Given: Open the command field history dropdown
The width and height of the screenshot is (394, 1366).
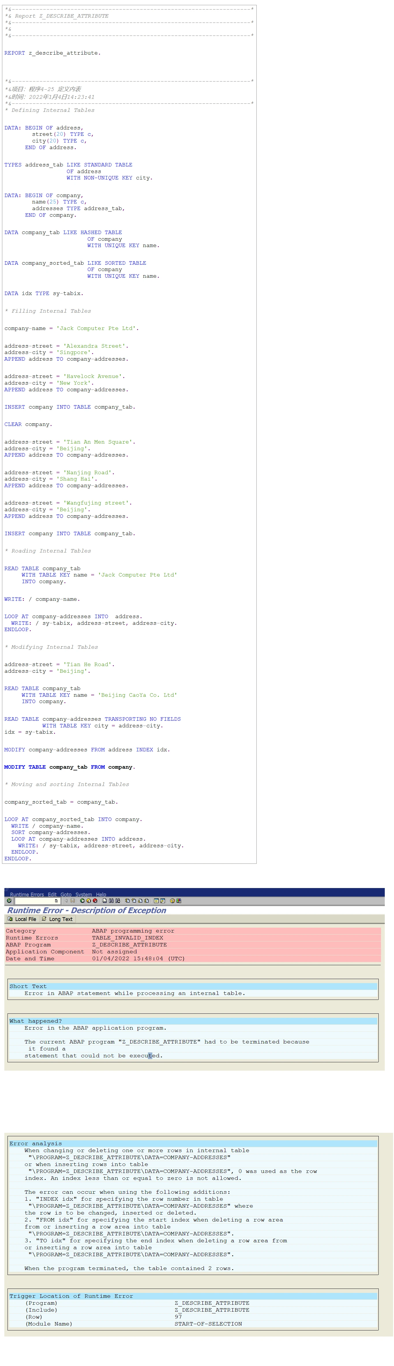Looking at the screenshot, I should click(56, 901).
